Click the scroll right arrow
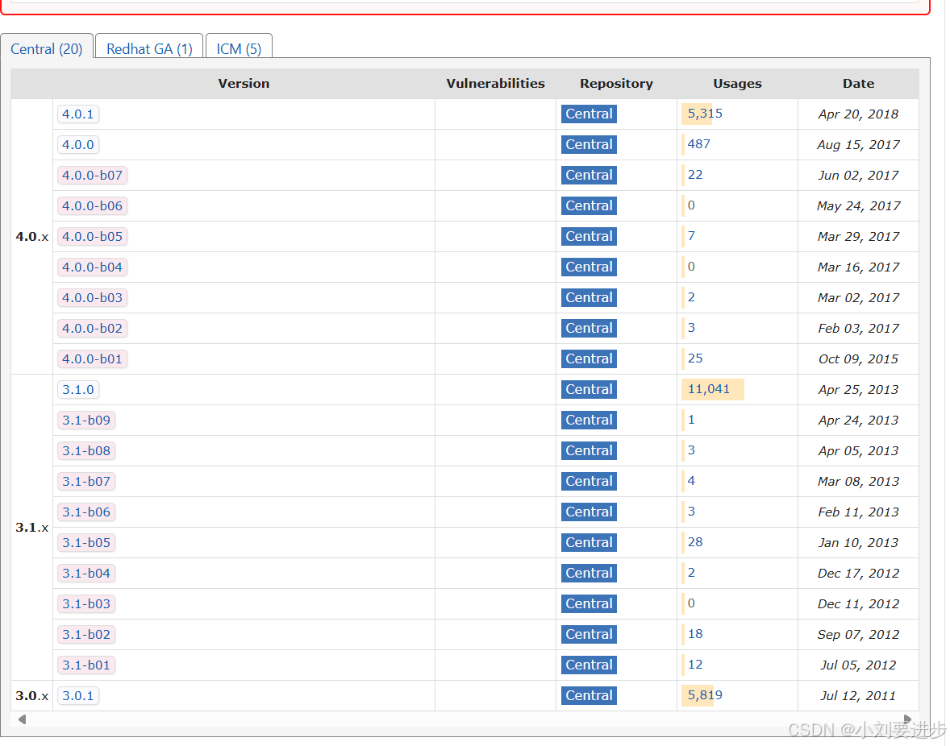Screen dimensions: 950x746 point(907,719)
